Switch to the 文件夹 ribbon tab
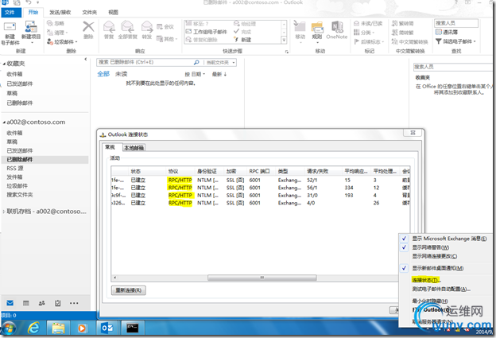 coord(90,13)
